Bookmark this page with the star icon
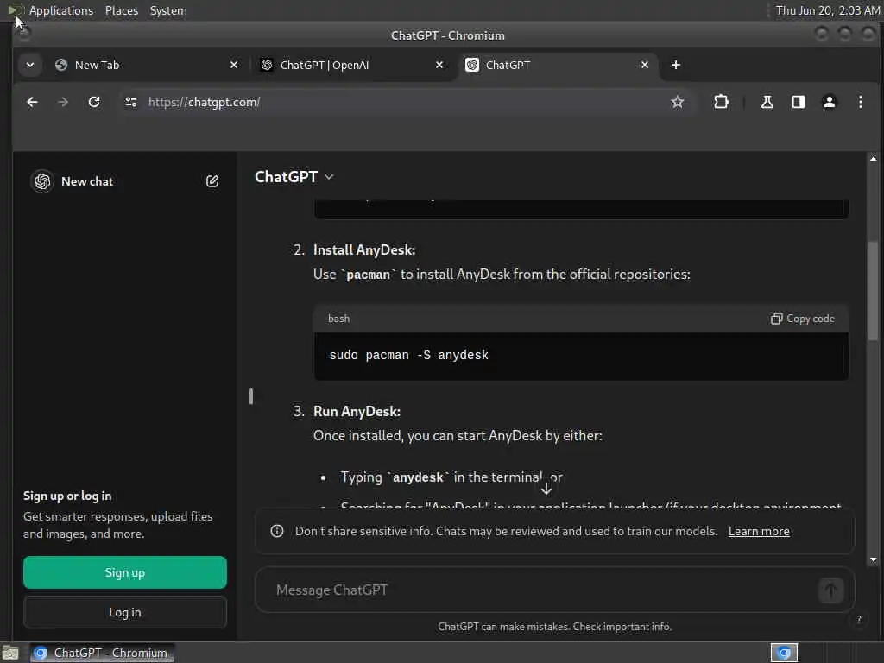884x663 pixels. [x=678, y=102]
